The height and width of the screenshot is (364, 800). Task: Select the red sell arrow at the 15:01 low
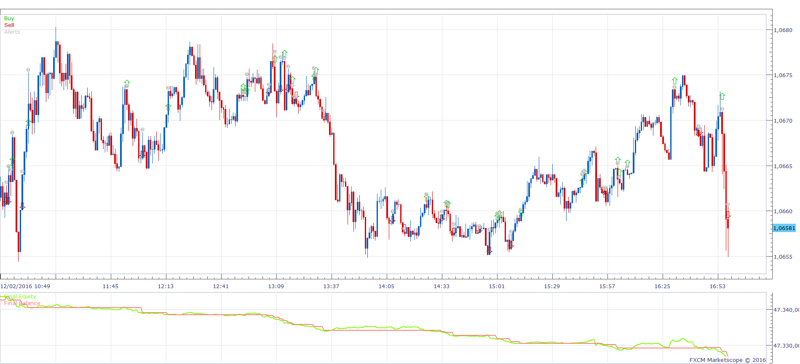point(489,251)
